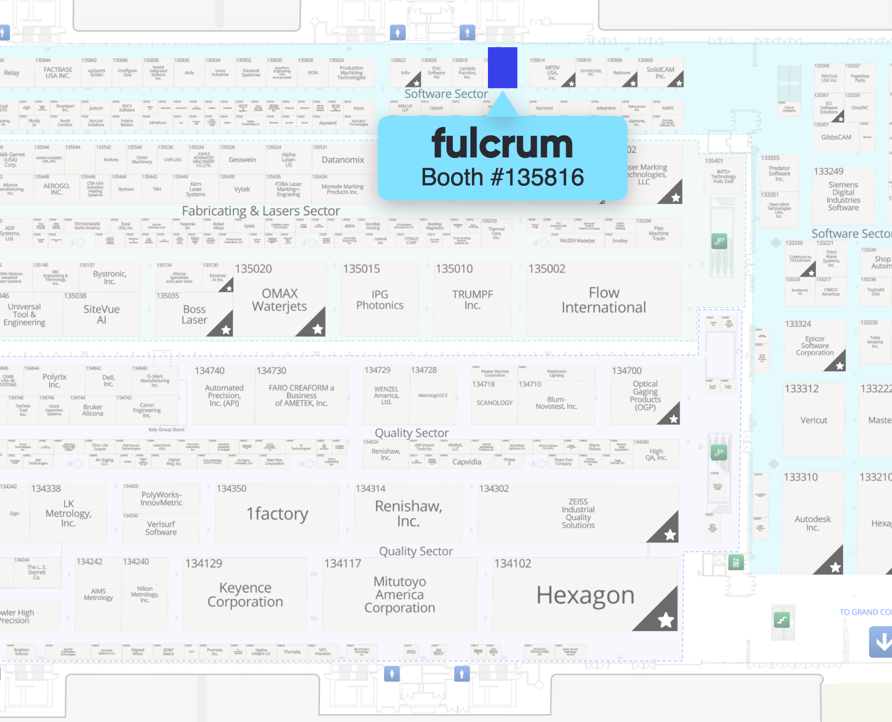Select Siemens Digital Industries Software booth
Image resolution: width=892 pixels, height=722 pixels.
pyautogui.click(x=843, y=196)
